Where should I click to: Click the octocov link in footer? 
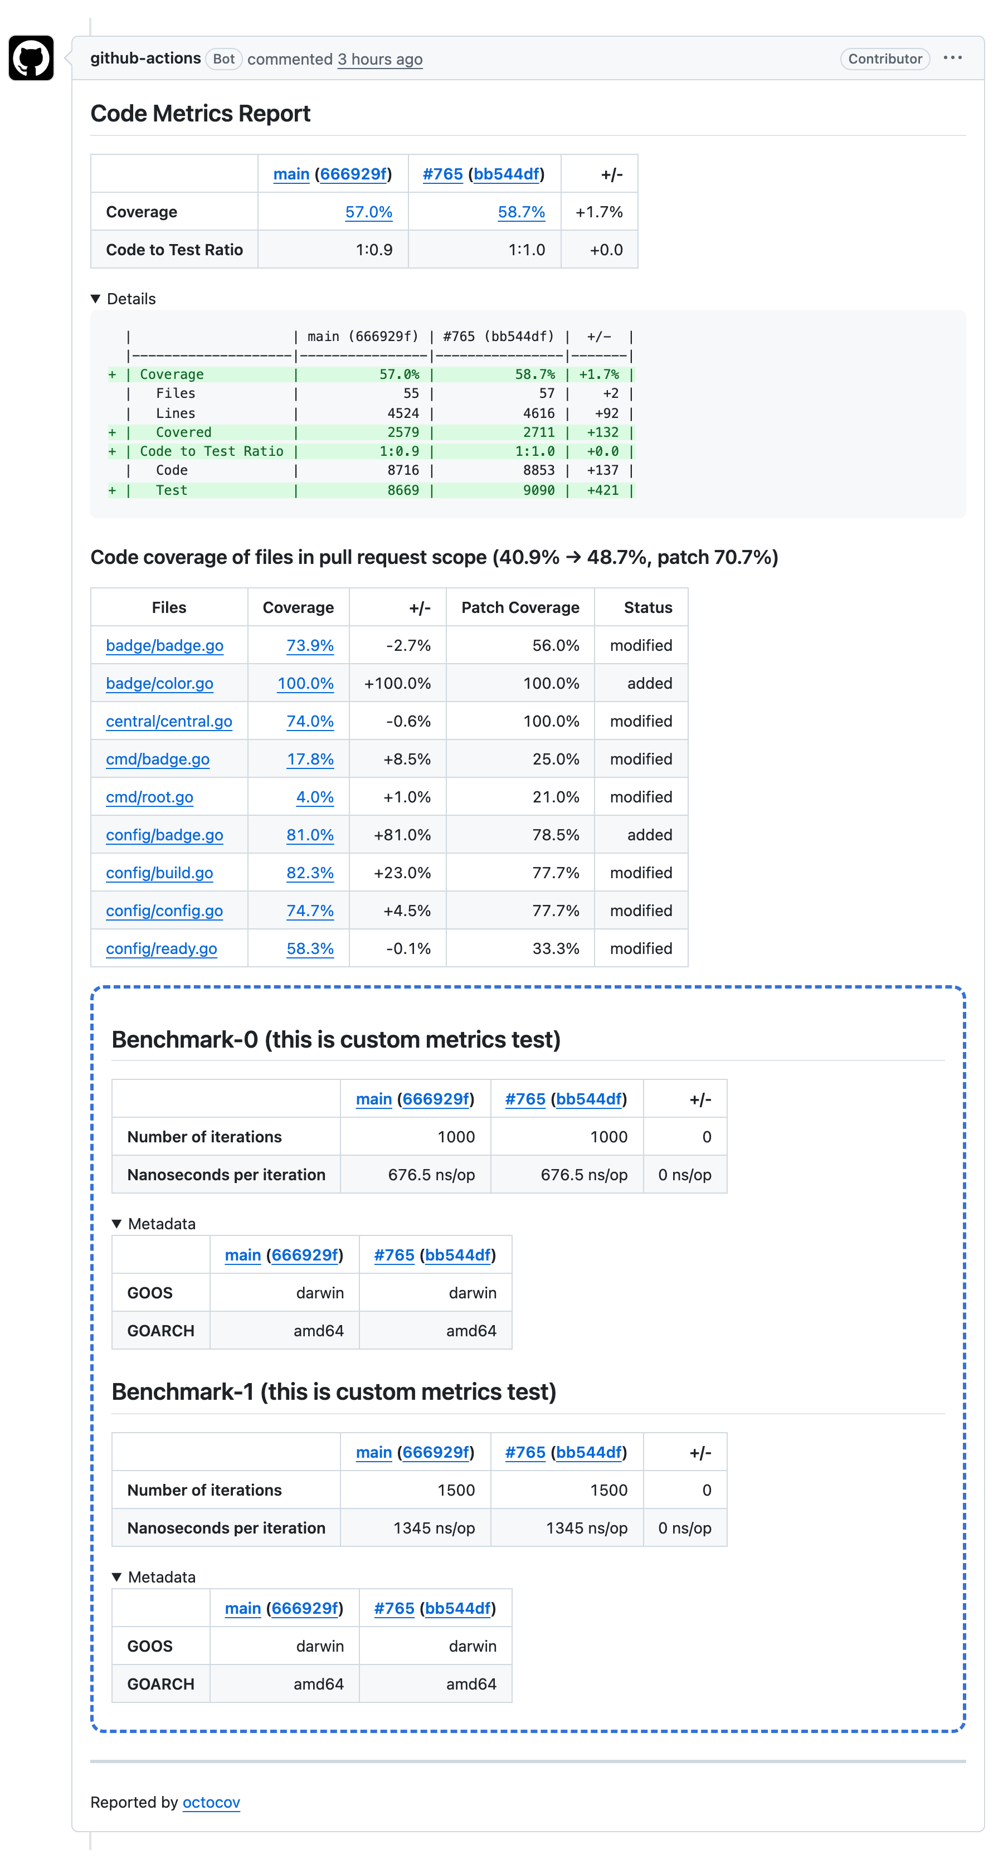click(211, 1802)
